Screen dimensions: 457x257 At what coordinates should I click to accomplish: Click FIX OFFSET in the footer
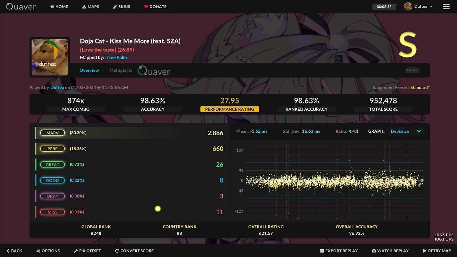coord(87,251)
